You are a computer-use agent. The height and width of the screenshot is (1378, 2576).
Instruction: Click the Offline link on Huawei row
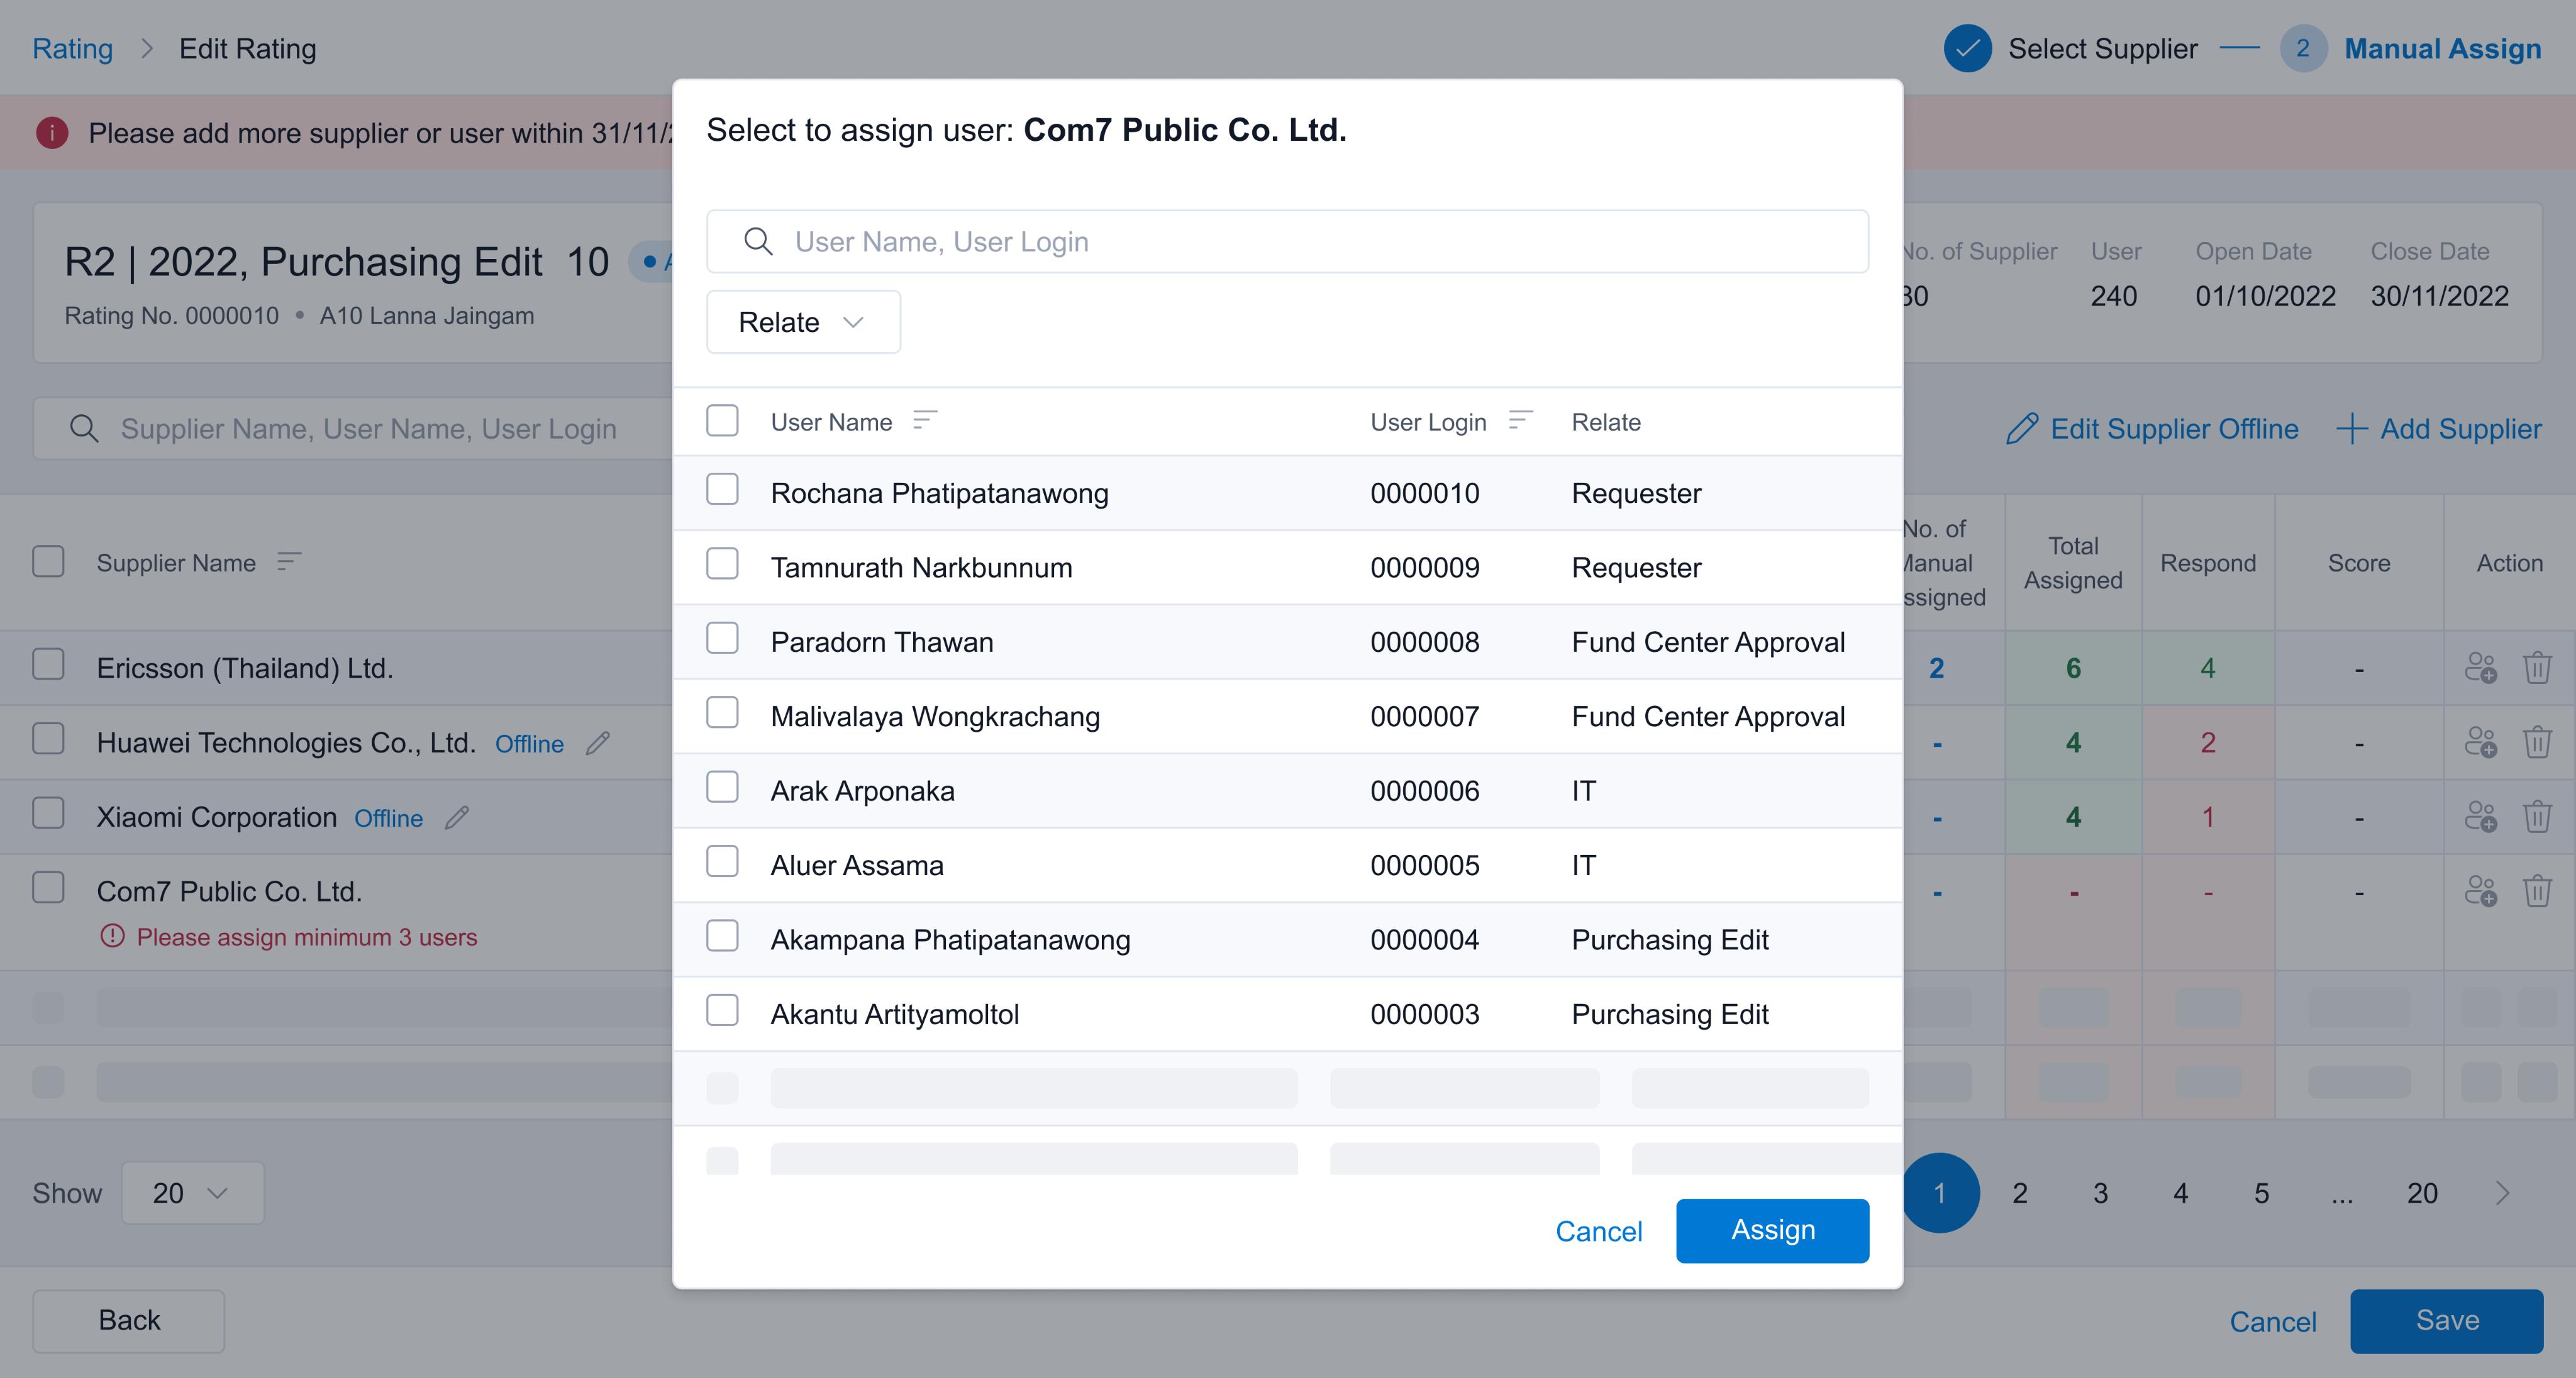[529, 744]
